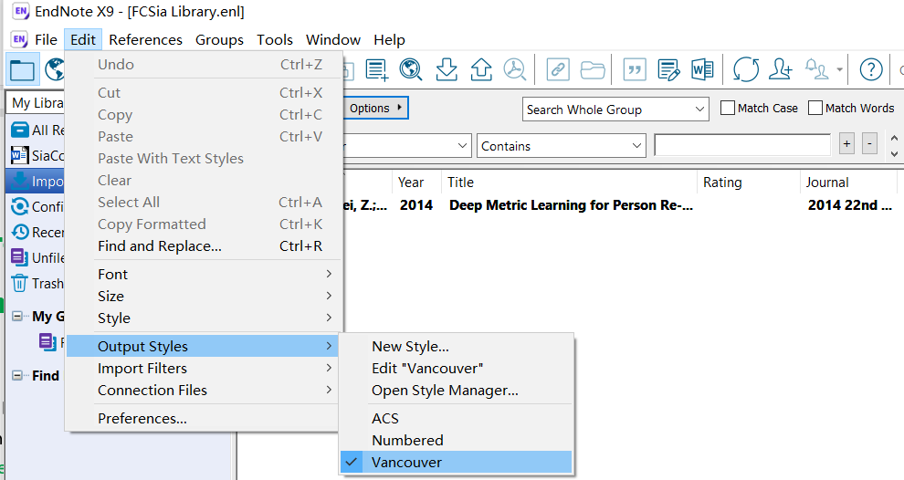Click the Format Bibliography pencil icon
Viewport: 904px width, 480px height.
(668, 69)
